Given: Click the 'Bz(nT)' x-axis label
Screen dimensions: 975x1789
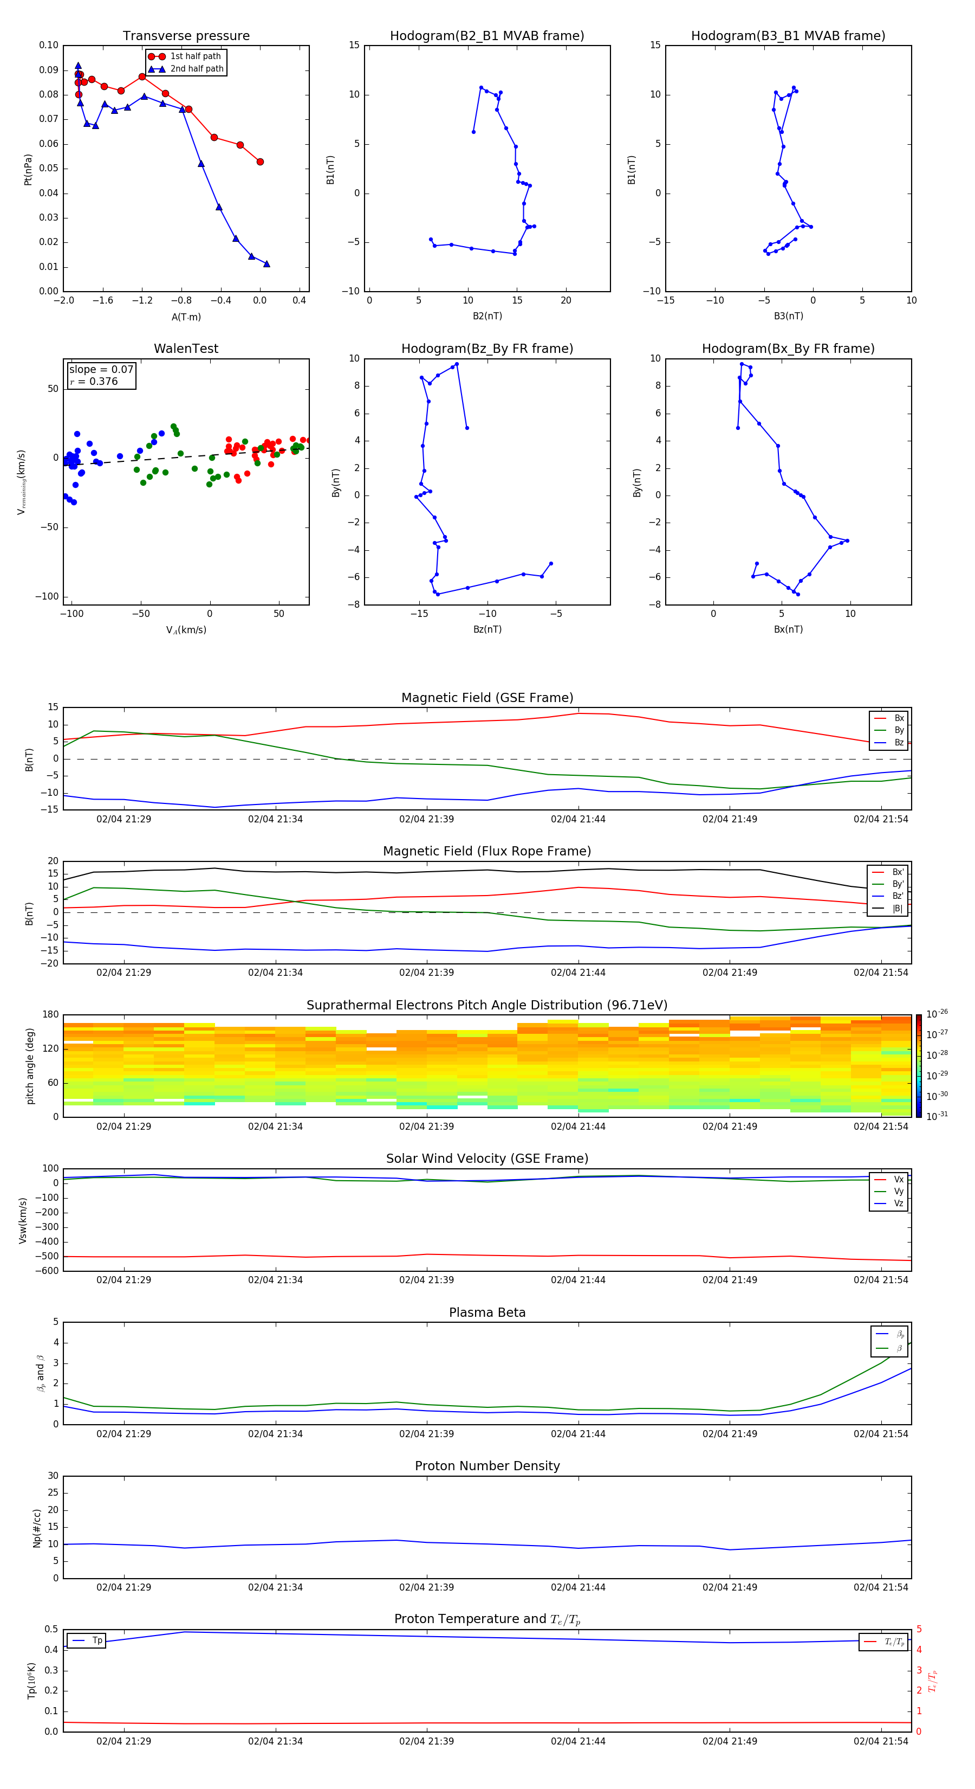Looking at the screenshot, I should pyautogui.click(x=487, y=629).
